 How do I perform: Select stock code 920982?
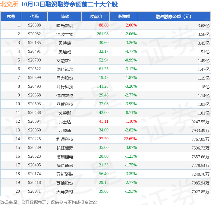[34, 34]
